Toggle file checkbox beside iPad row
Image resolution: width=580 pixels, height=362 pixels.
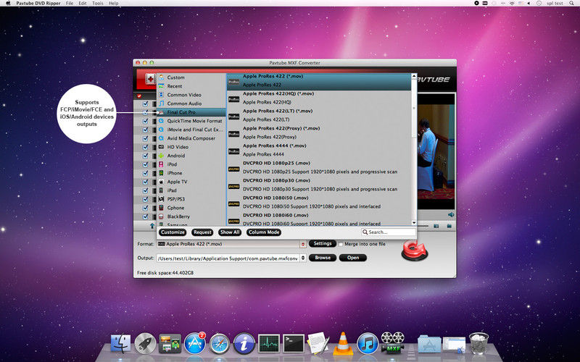[146, 190]
